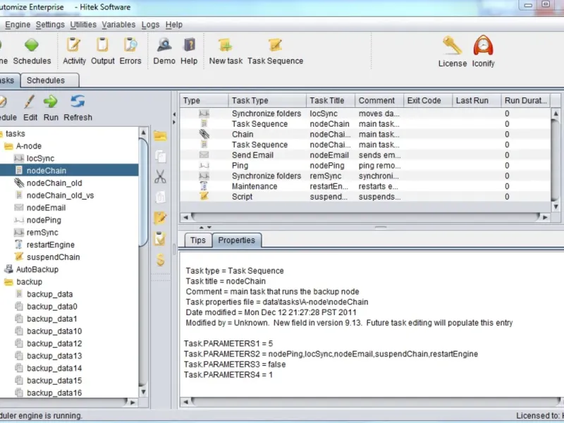564x423 pixels.
Task: Refresh the task tree
Action: click(x=78, y=106)
